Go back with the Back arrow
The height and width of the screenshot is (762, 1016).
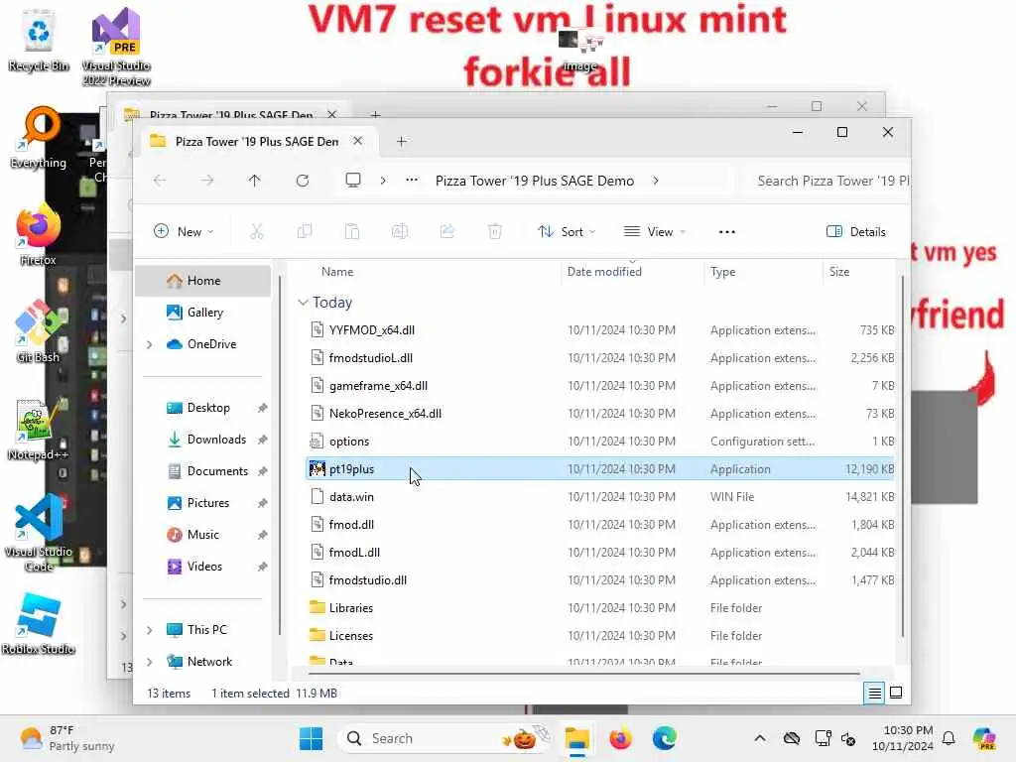(160, 181)
